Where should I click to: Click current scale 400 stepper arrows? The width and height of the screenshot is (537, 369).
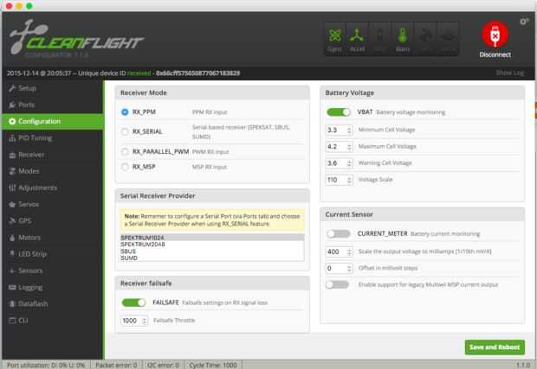pos(349,251)
